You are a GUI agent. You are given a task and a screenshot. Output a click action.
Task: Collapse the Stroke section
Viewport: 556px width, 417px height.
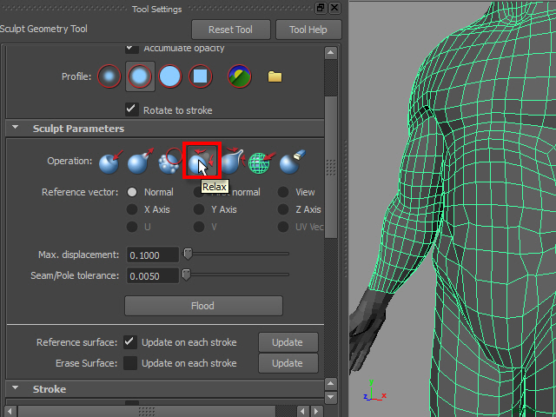tap(16, 389)
